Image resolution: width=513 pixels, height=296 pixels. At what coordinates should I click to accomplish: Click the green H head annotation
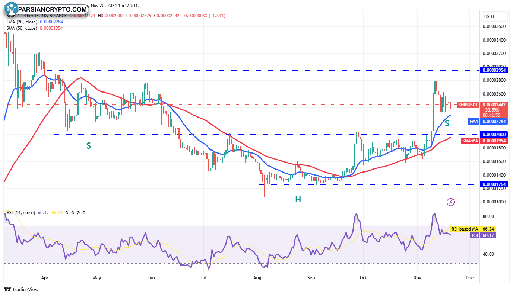(298, 199)
